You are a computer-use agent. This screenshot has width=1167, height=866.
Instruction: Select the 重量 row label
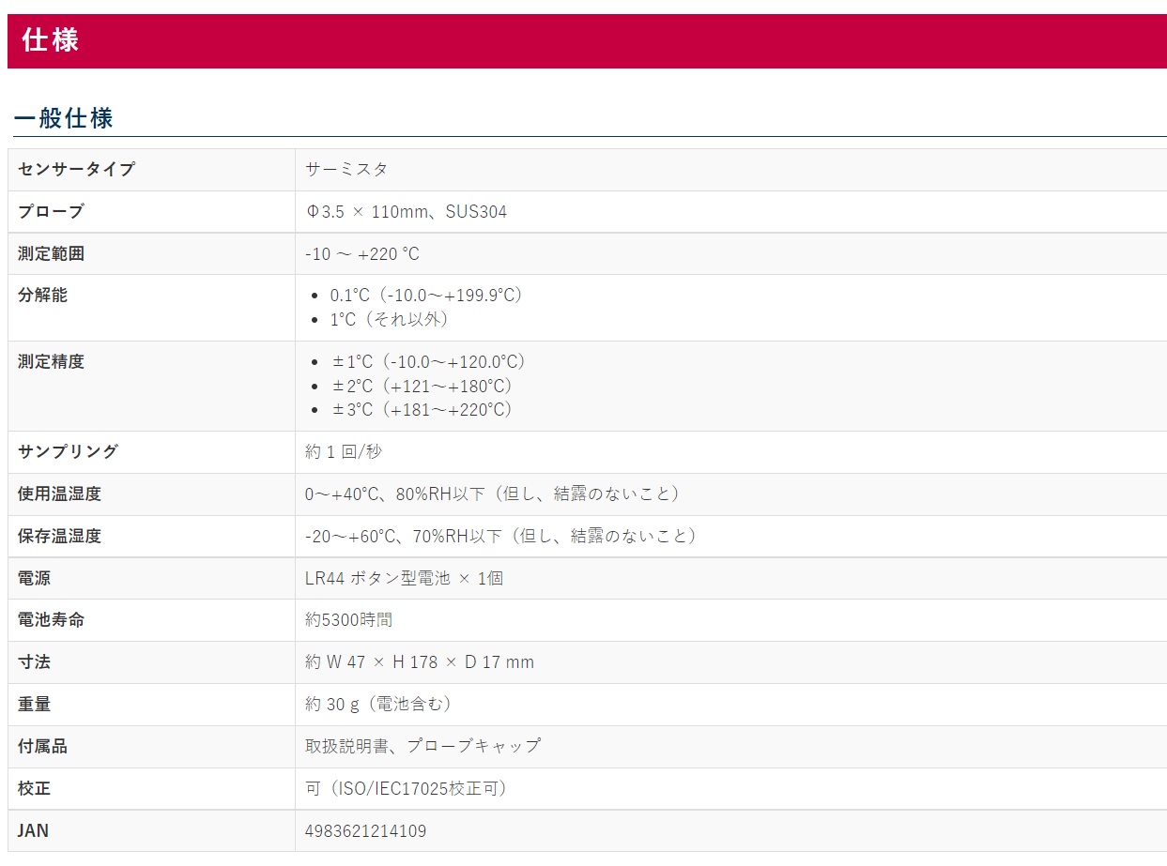coord(34,705)
